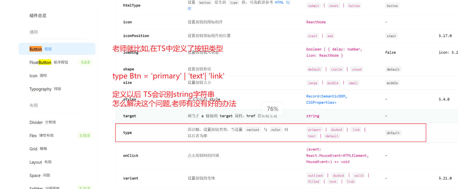The image size is (458, 189).
Task: Click the filled tag in variant row
Action: [314, 182]
